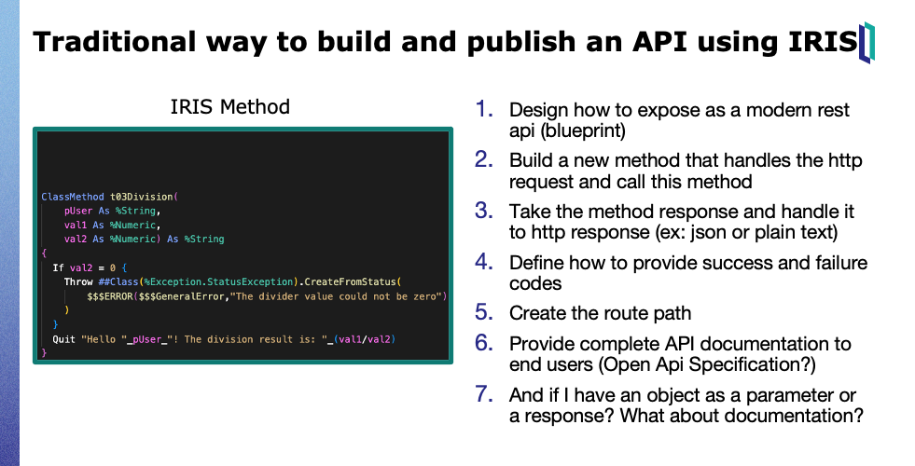Select the Quit Hello return statement line
This screenshot has height=466, width=915.
(x=223, y=338)
